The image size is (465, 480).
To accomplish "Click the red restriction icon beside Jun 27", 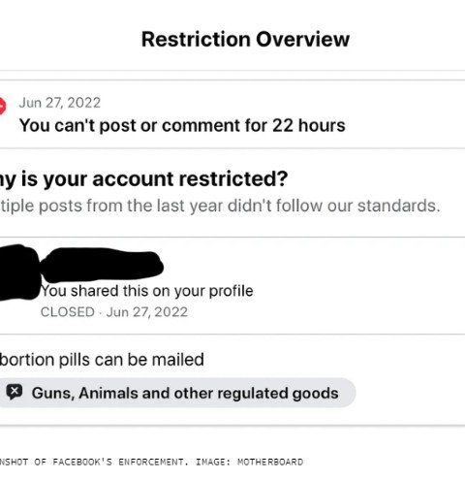I will tap(3, 106).
